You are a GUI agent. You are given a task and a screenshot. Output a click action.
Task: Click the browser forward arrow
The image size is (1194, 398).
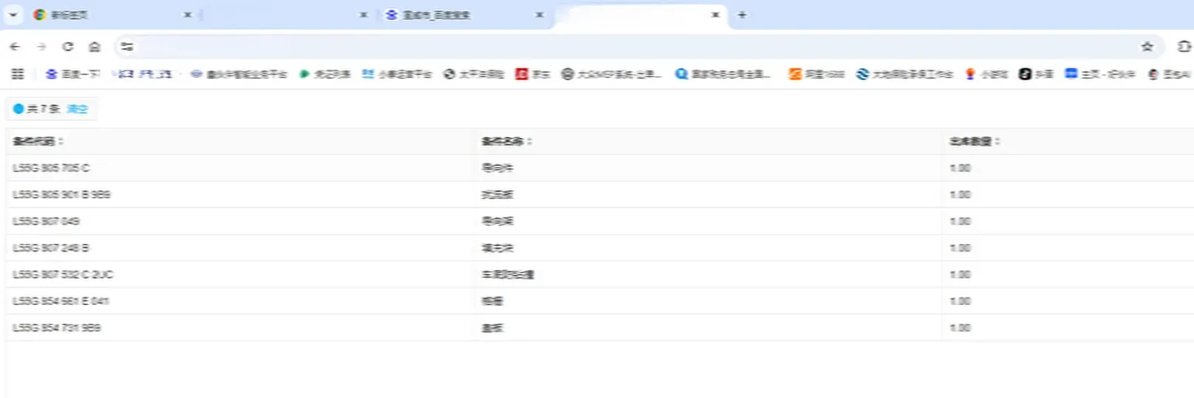[x=41, y=47]
